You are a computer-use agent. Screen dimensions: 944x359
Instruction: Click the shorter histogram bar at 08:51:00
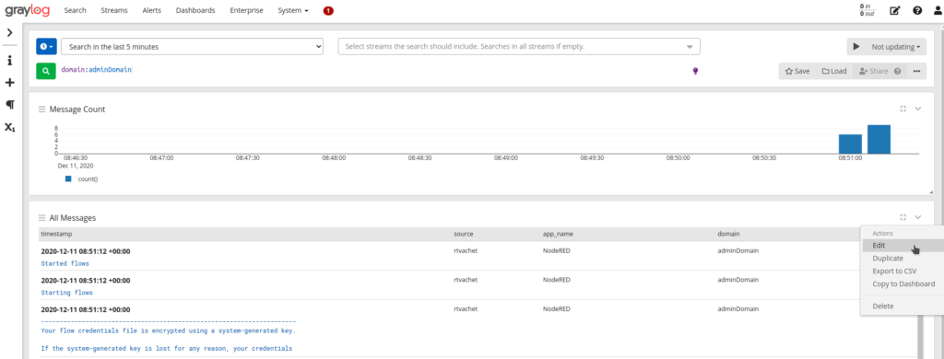(x=850, y=144)
